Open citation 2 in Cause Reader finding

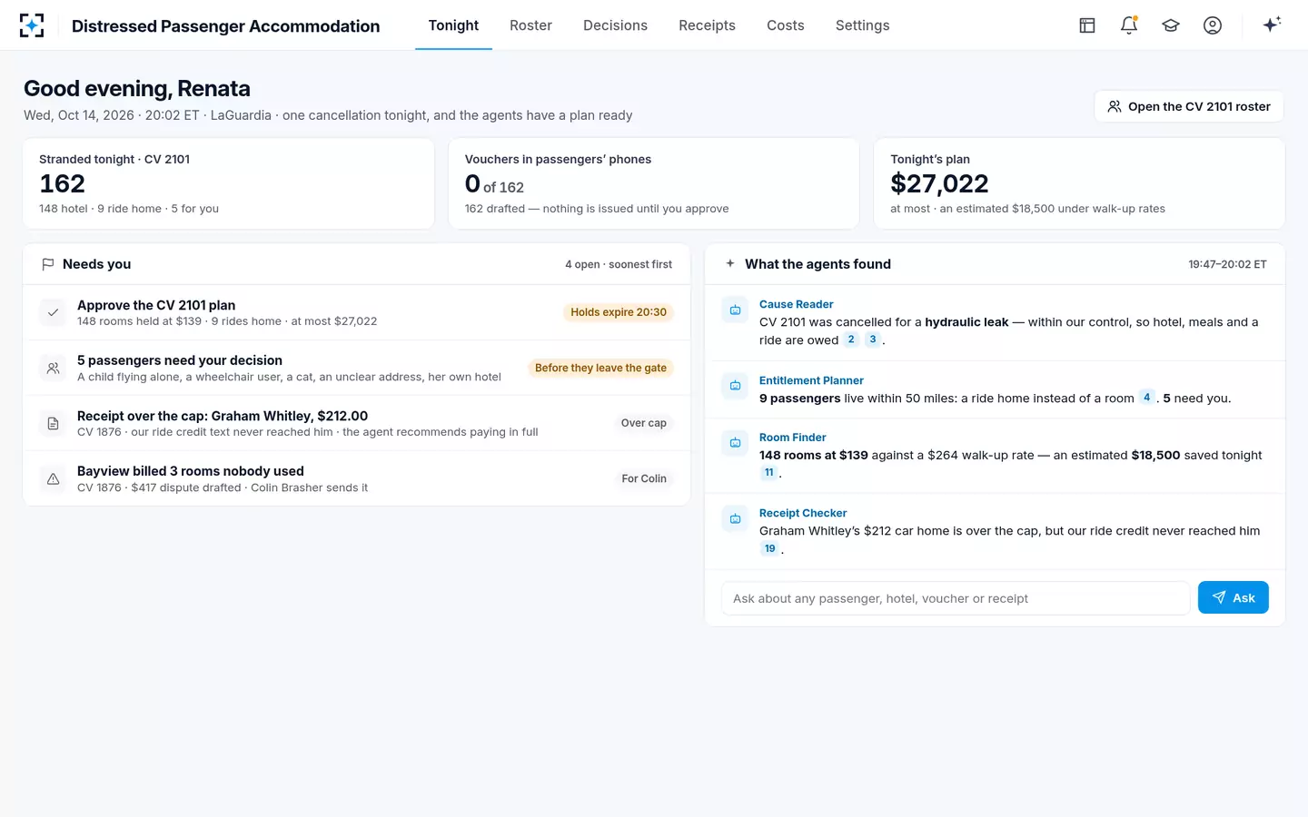851,340
